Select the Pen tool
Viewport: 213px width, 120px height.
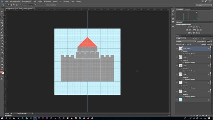(2, 53)
